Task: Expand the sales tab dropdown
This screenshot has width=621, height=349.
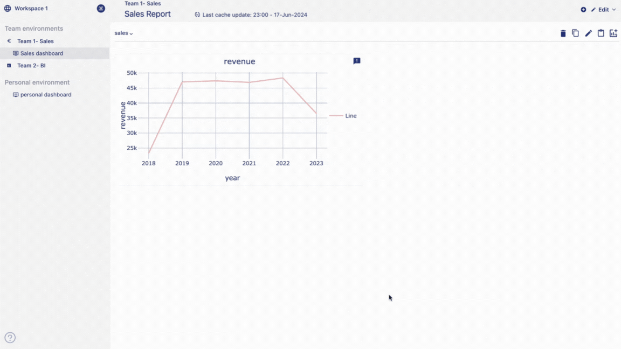Action: pyautogui.click(x=124, y=33)
